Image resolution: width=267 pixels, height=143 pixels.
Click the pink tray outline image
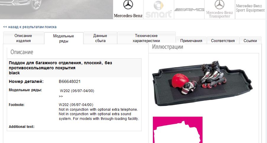pyautogui.click(x=178, y=130)
